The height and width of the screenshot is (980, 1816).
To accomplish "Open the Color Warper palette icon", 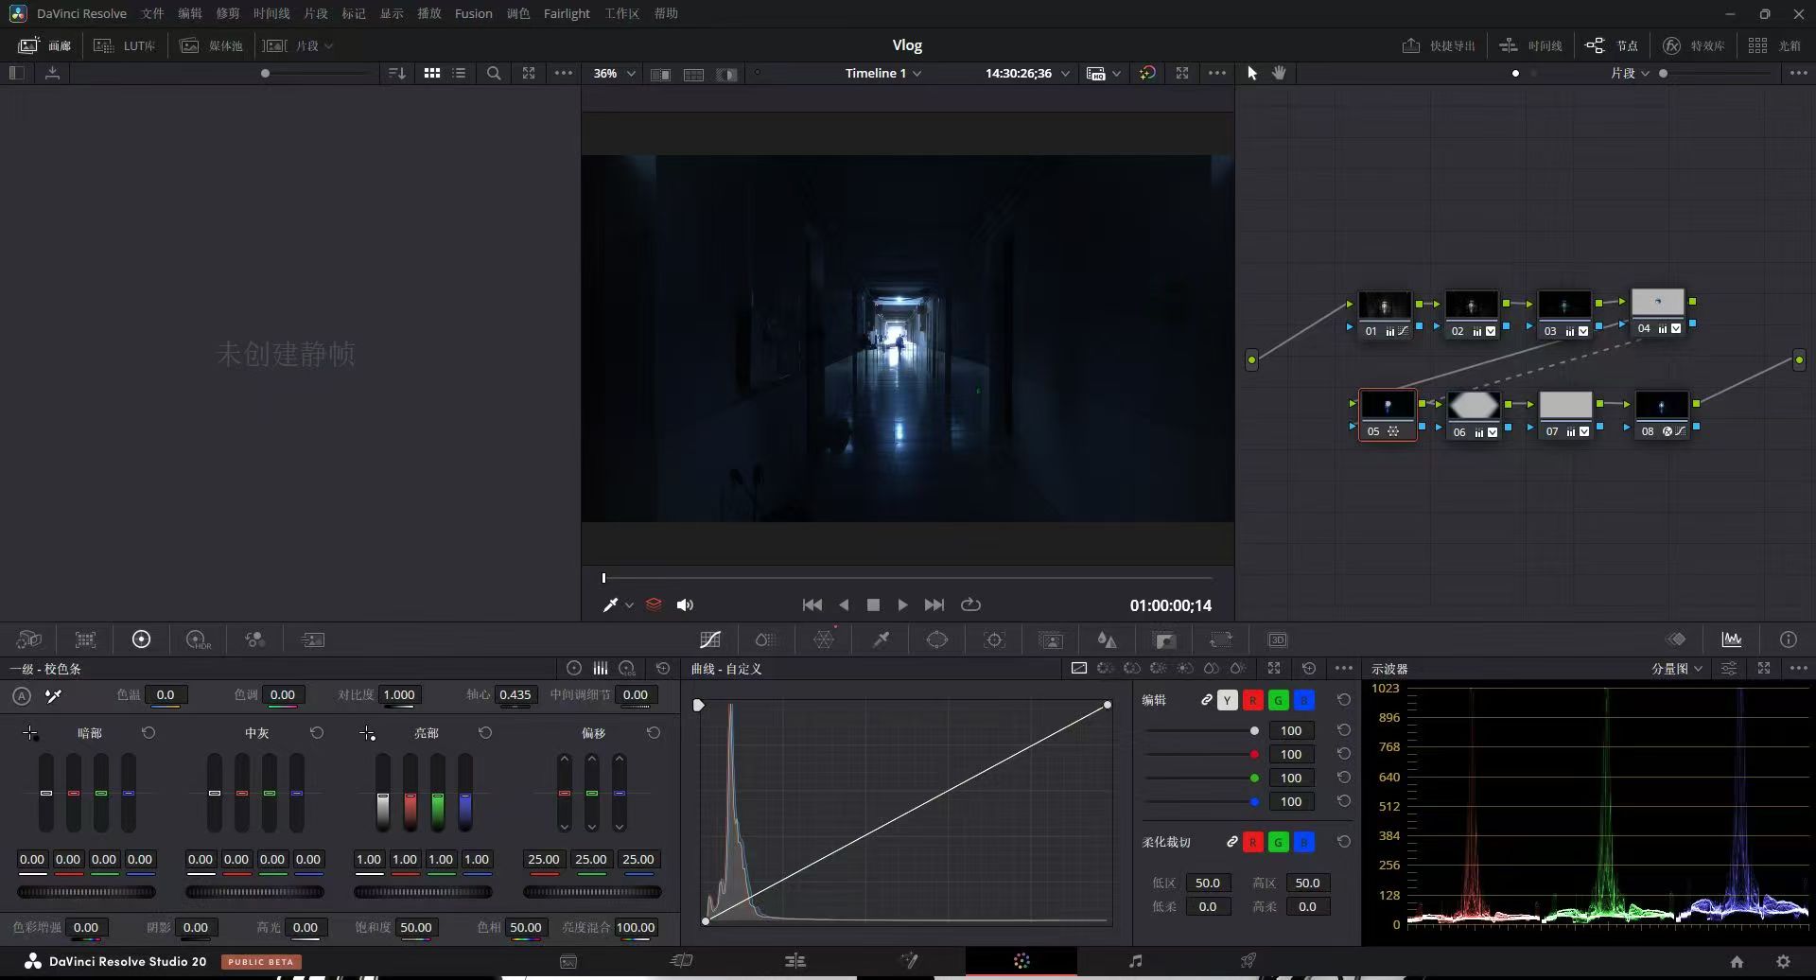I will coord(824,639).
